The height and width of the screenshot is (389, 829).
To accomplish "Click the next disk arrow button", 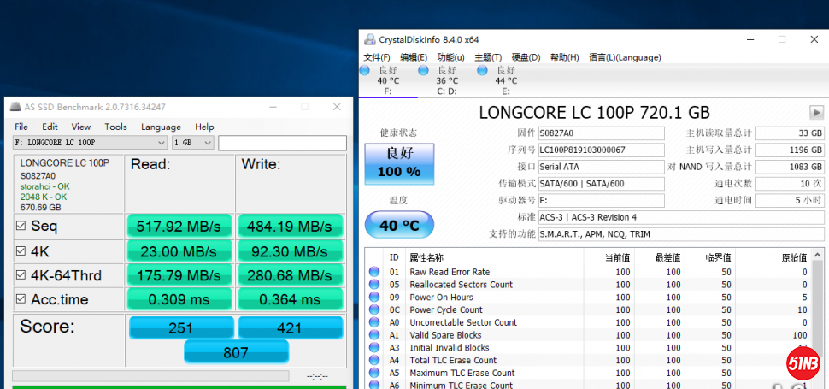I will tap(816, 113).
